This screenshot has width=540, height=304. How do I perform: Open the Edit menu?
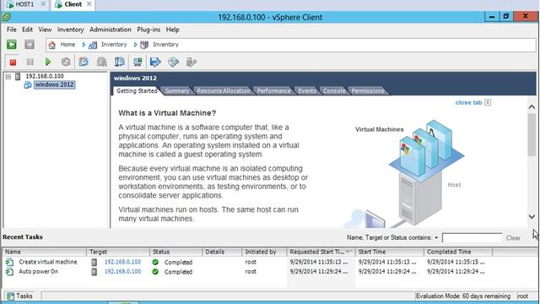pos(27,30)
